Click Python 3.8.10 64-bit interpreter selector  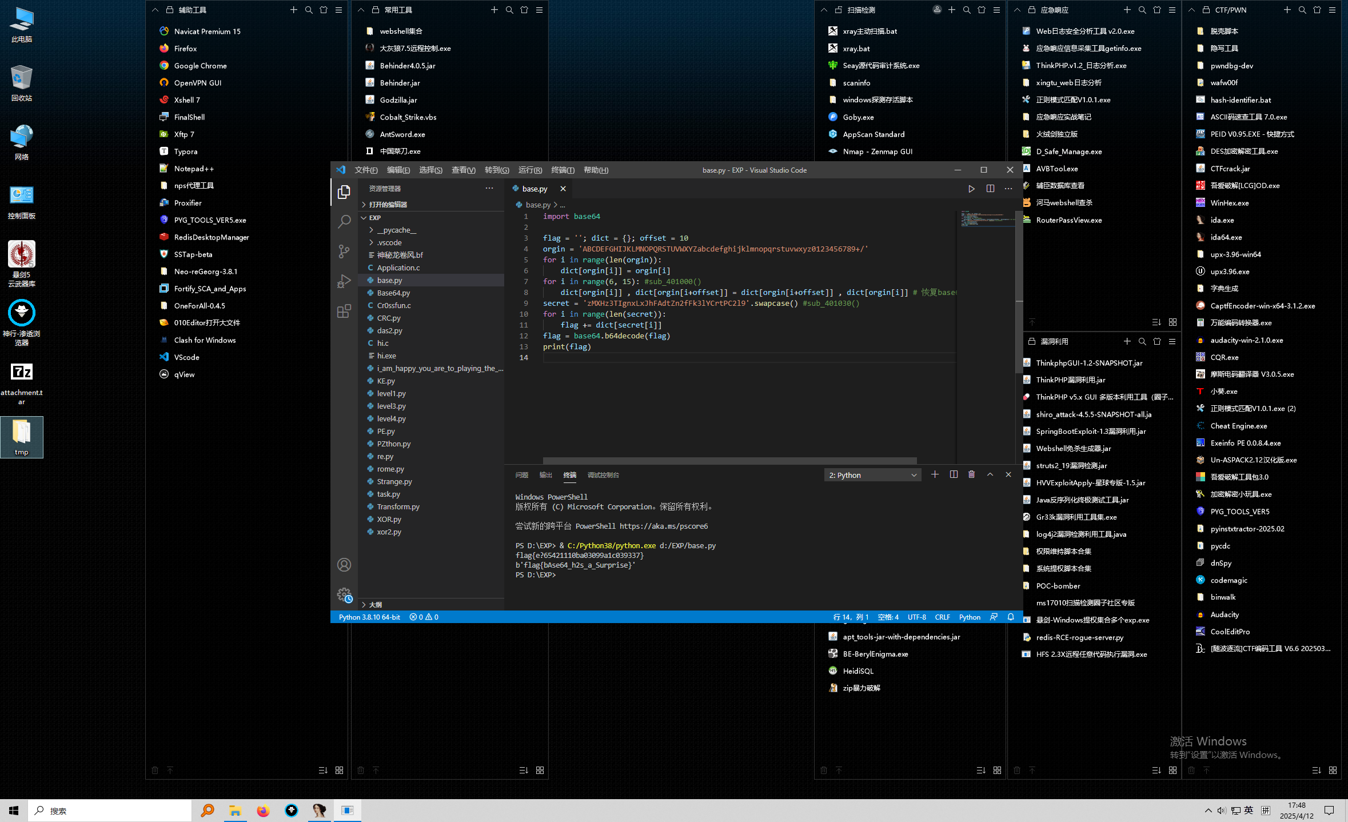(x=369, y=617)
